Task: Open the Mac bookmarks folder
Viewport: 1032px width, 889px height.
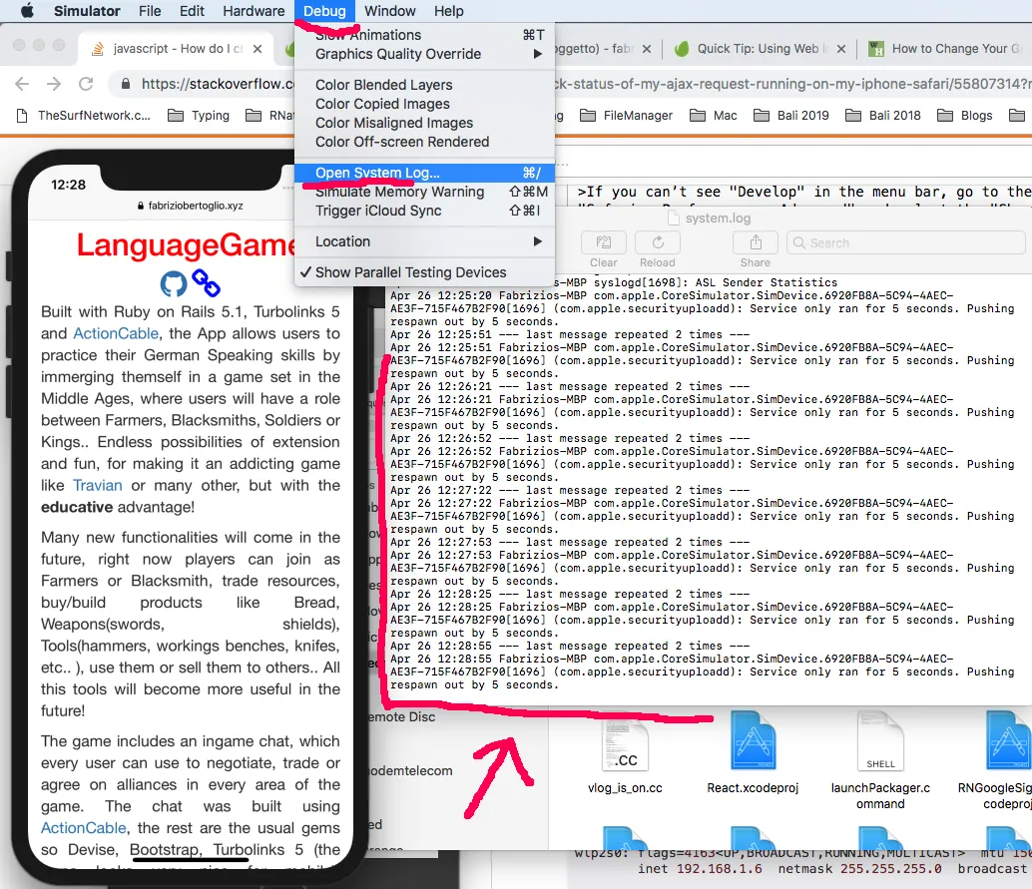Action: [714, 116]
